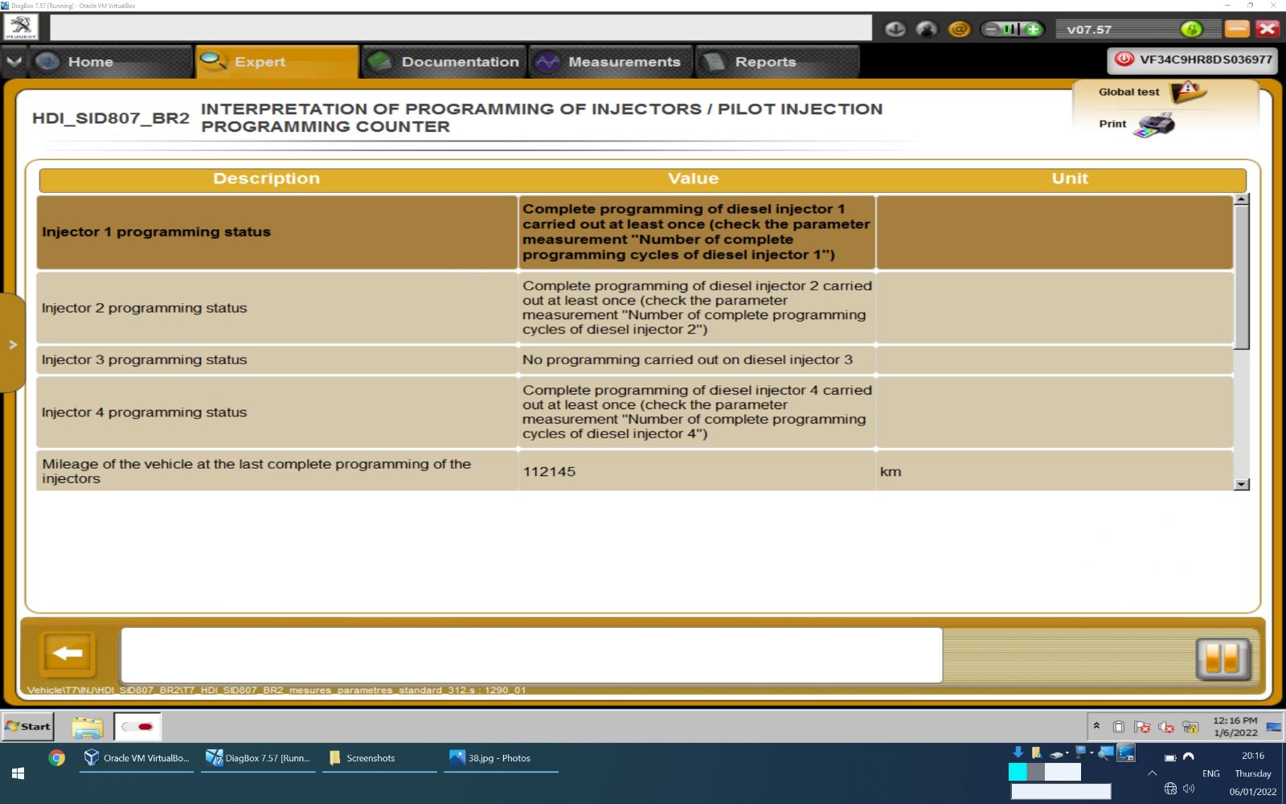
Task: Click the table's vertical scrollbar thumb
Action: pos(1242,277)
